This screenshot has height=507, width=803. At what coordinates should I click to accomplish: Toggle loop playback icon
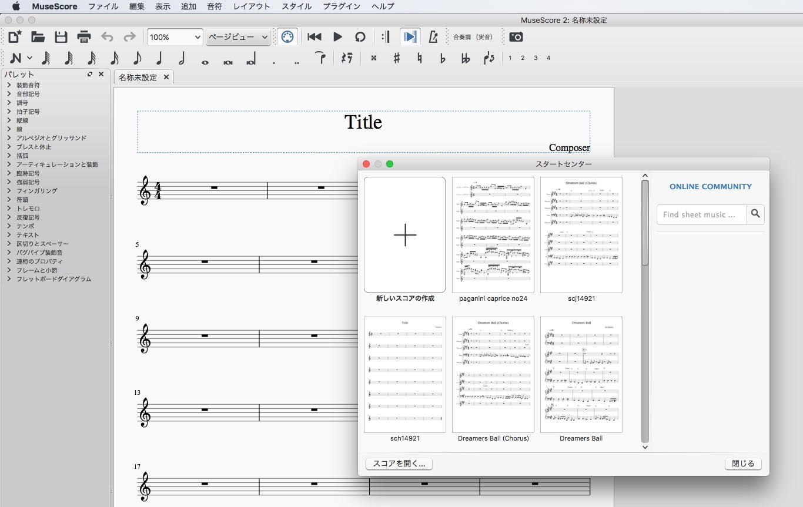360,37
